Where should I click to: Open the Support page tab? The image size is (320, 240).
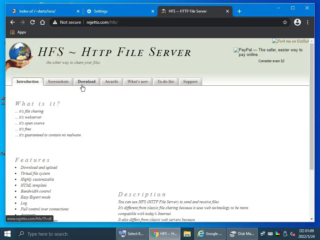click(190, 82)
